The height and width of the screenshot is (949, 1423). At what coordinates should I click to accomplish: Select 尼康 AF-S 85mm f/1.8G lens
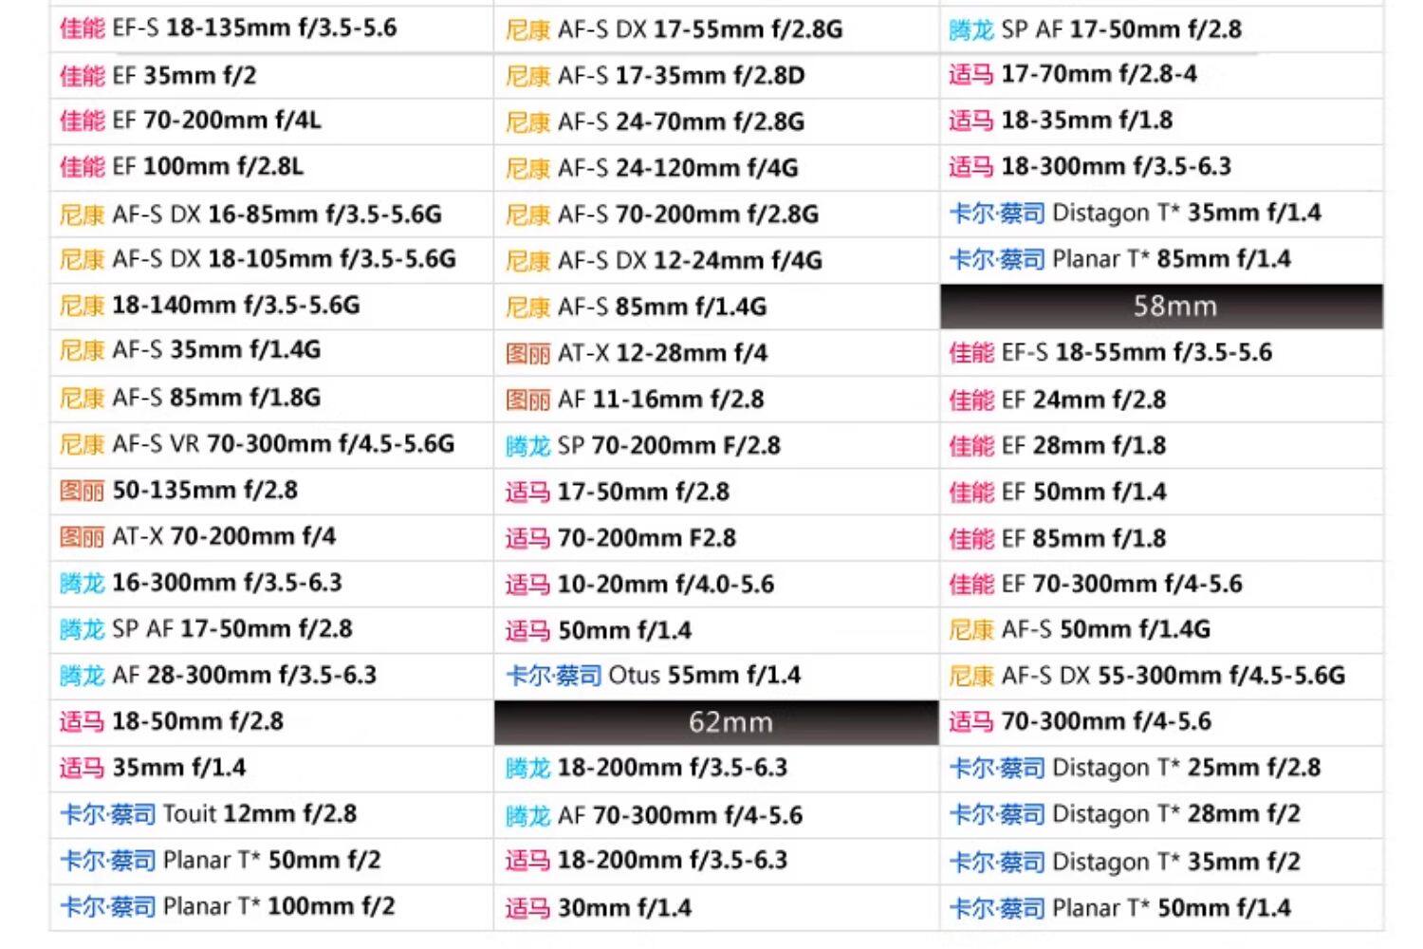(x=271, y=399)
